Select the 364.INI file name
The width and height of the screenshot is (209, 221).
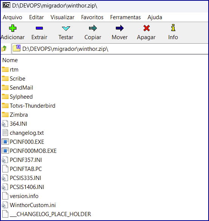tap(18, 123)
